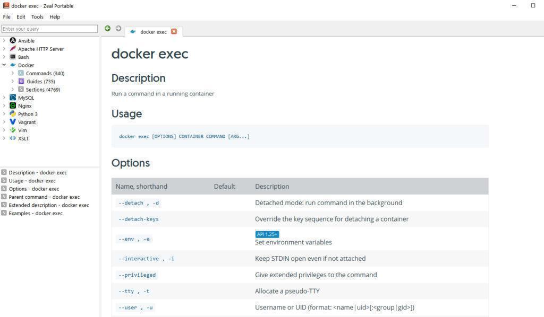Expand the Apache HTTP Server docset
544x317 pixels.
tap(4, 49)
